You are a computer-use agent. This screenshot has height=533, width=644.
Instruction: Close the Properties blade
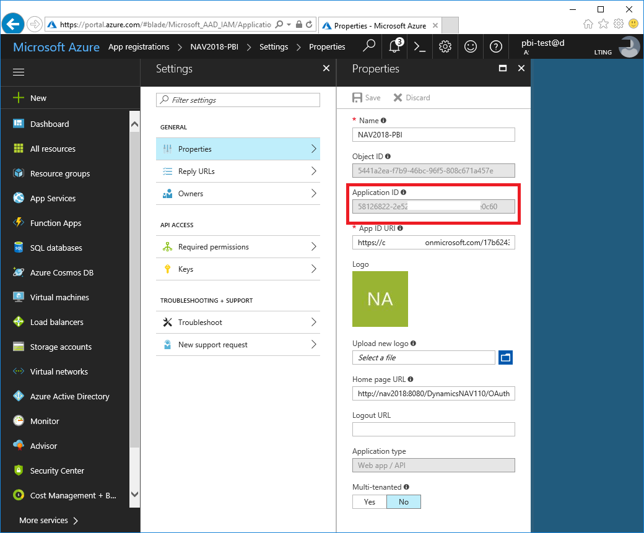(521, 68)
